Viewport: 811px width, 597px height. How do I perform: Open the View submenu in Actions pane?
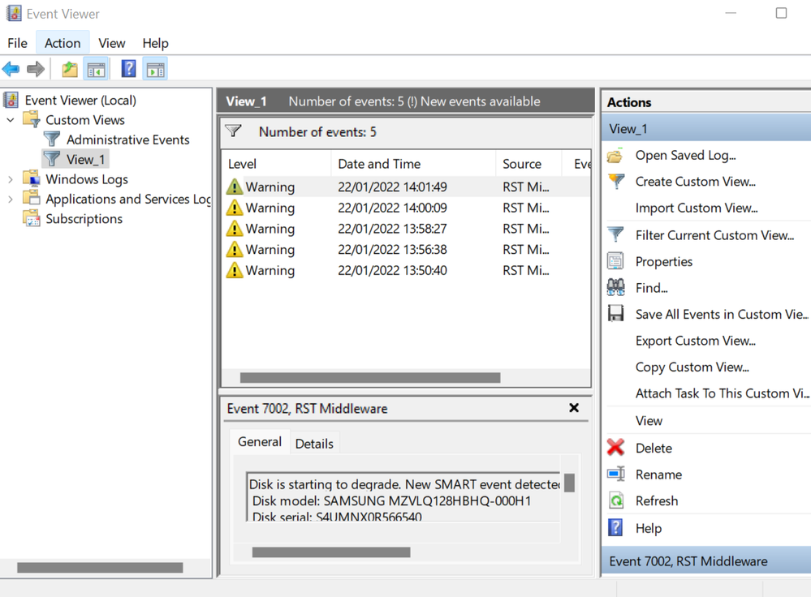pos(649,421)
